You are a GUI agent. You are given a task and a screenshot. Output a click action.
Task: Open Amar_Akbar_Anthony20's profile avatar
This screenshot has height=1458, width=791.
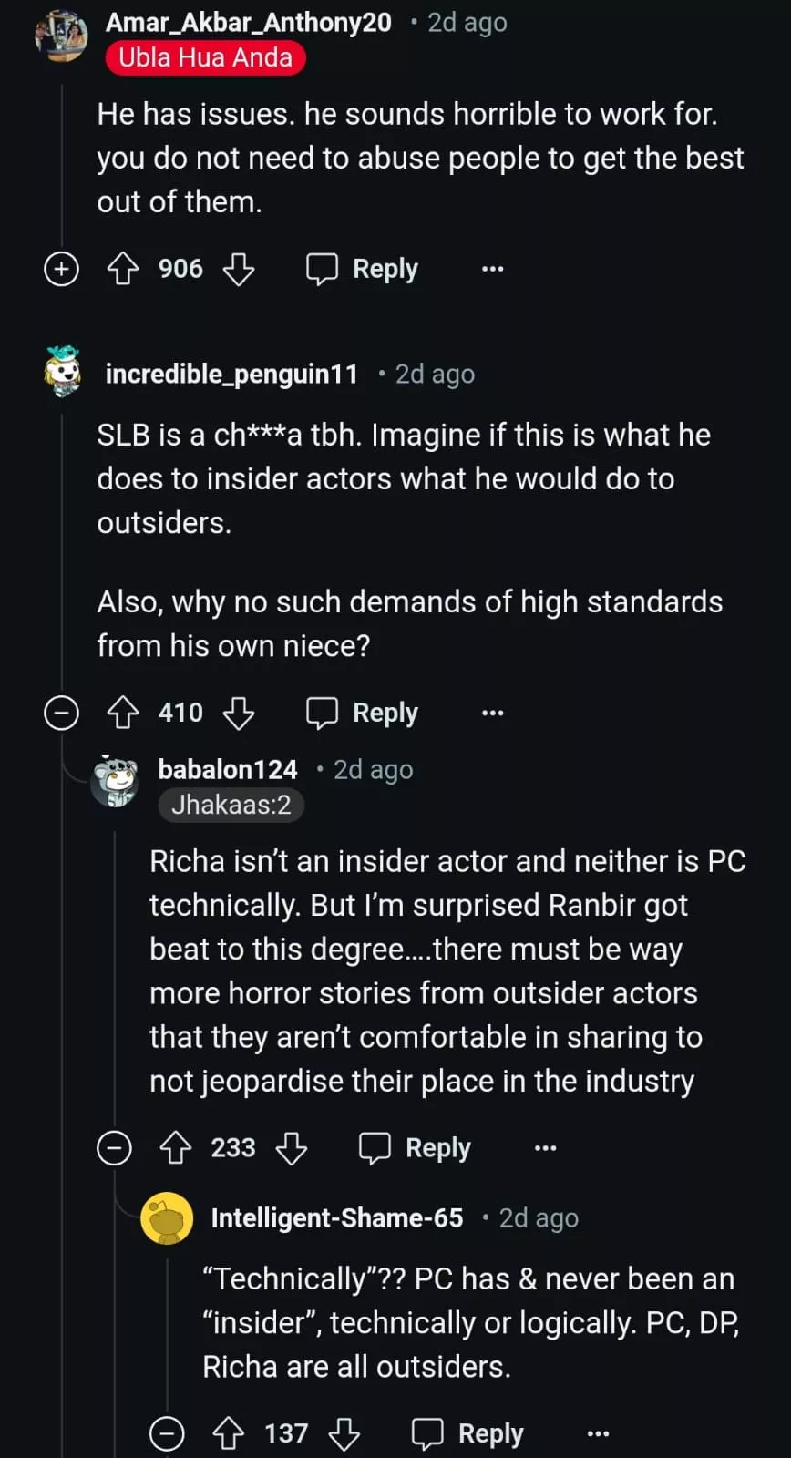pos(61,36)
